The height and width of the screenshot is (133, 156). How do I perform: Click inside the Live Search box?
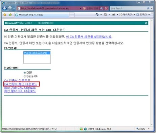point(128,8)
